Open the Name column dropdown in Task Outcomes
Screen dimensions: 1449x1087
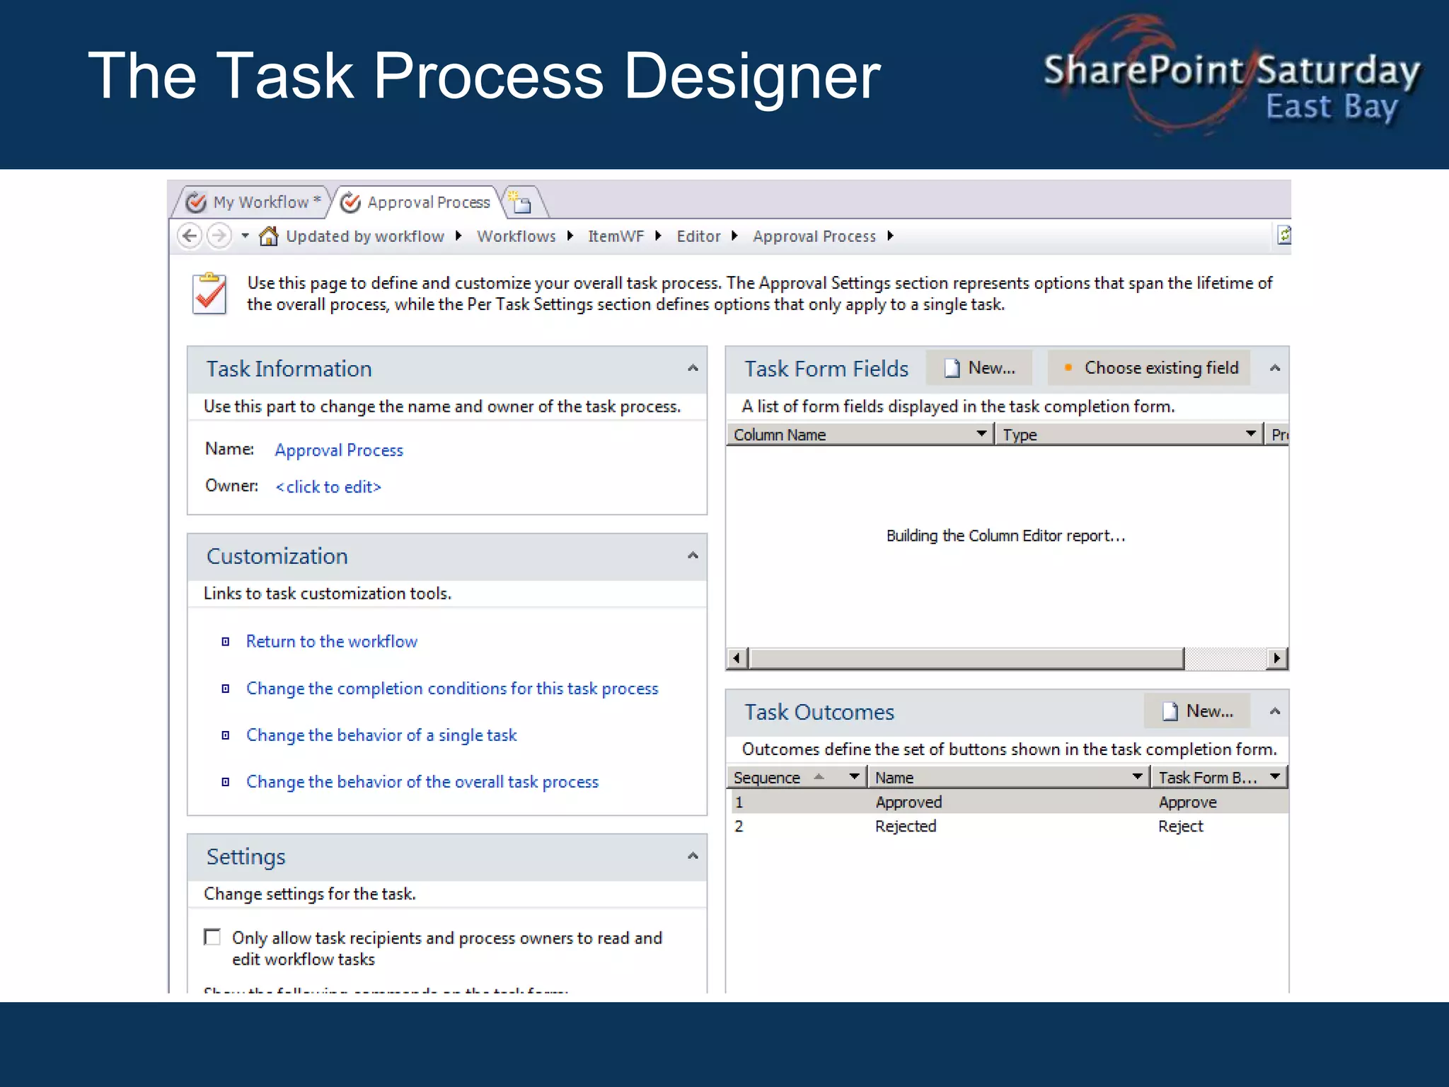coord(1137,776)
